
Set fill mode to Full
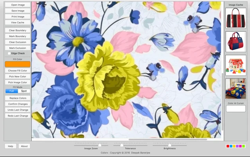12,91
